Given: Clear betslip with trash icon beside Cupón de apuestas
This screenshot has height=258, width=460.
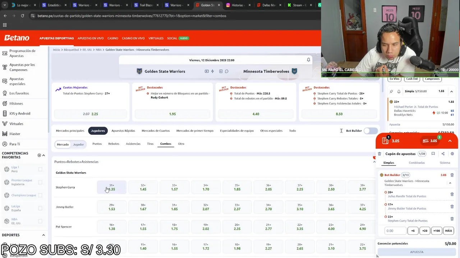Looking at the screenshot, I should [x=379, y=154].
